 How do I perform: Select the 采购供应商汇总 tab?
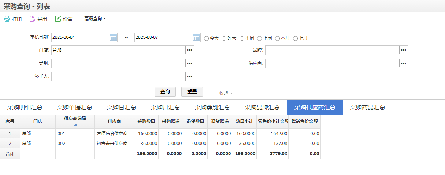click(x=315, y=107)
